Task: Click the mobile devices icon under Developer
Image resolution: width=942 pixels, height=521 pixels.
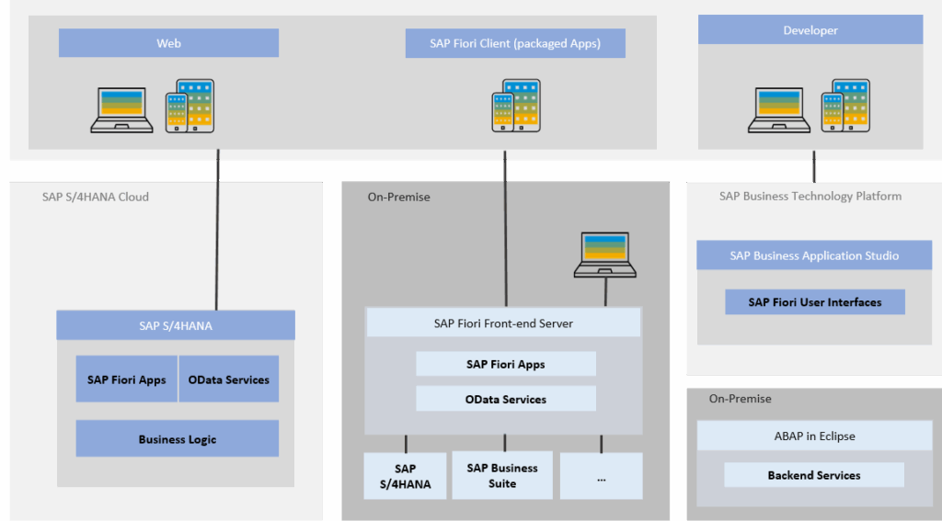Action: point(846,106)
